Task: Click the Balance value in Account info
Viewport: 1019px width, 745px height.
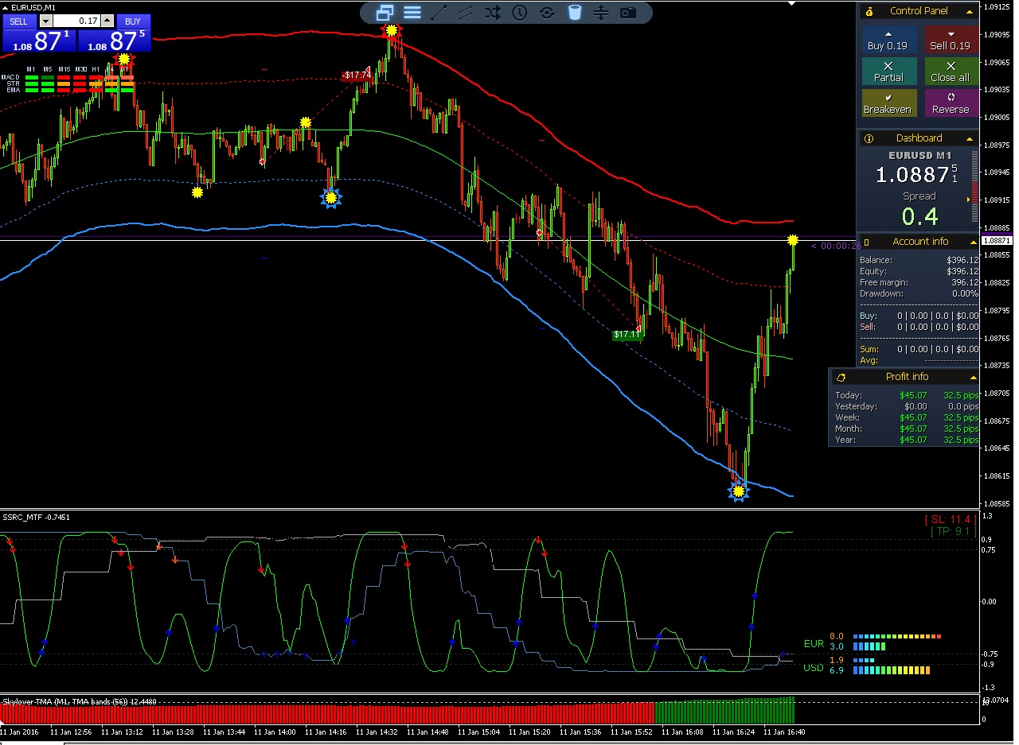Action: (962, 260)
